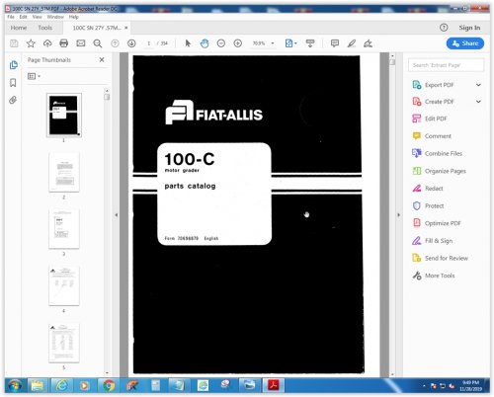Go to next page arrow
The height and width of the screenshot is (397, 494).
(x=131, y=43)
